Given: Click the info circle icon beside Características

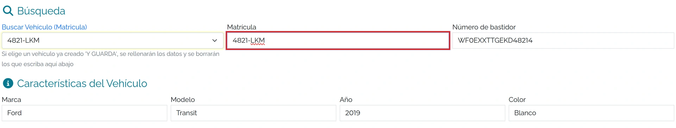Looking at the screenshot, I should [8, 83].
